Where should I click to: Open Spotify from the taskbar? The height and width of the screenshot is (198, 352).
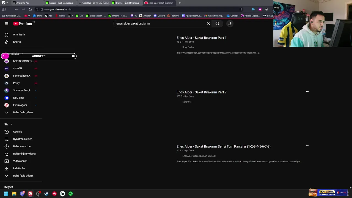point(71,194)
